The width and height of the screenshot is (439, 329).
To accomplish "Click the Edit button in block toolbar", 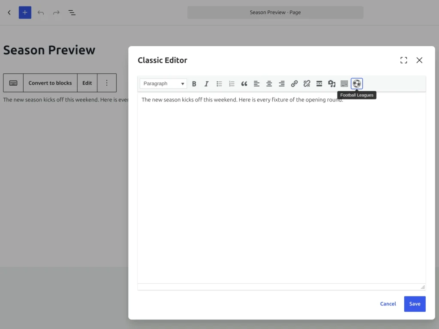I will (87, 83).
